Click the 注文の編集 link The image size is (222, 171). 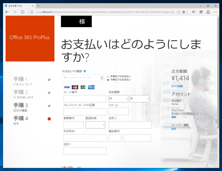tap(177, 86)
